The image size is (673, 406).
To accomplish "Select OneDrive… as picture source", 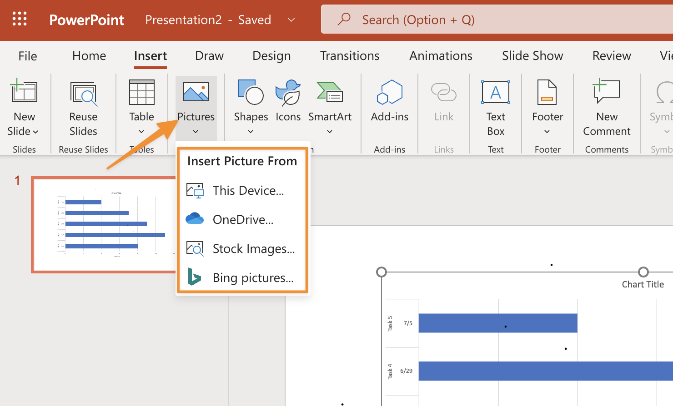I will [243, 219].
